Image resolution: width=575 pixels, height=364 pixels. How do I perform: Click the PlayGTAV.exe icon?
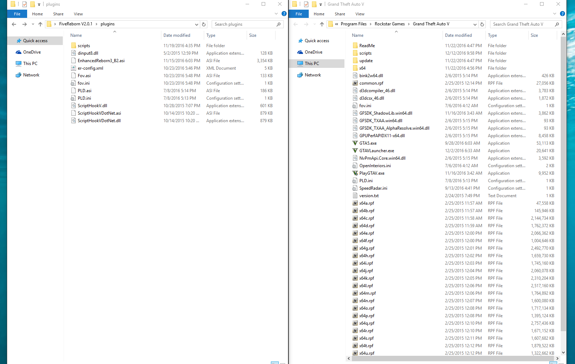pos(355,173)
